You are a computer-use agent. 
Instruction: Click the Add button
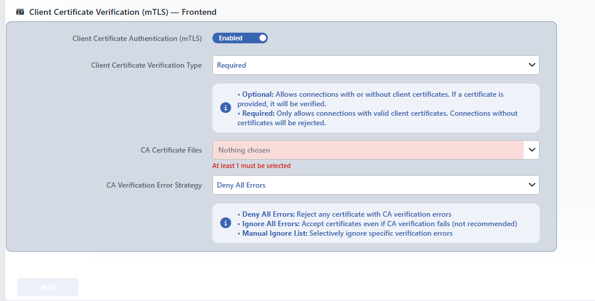48,287
